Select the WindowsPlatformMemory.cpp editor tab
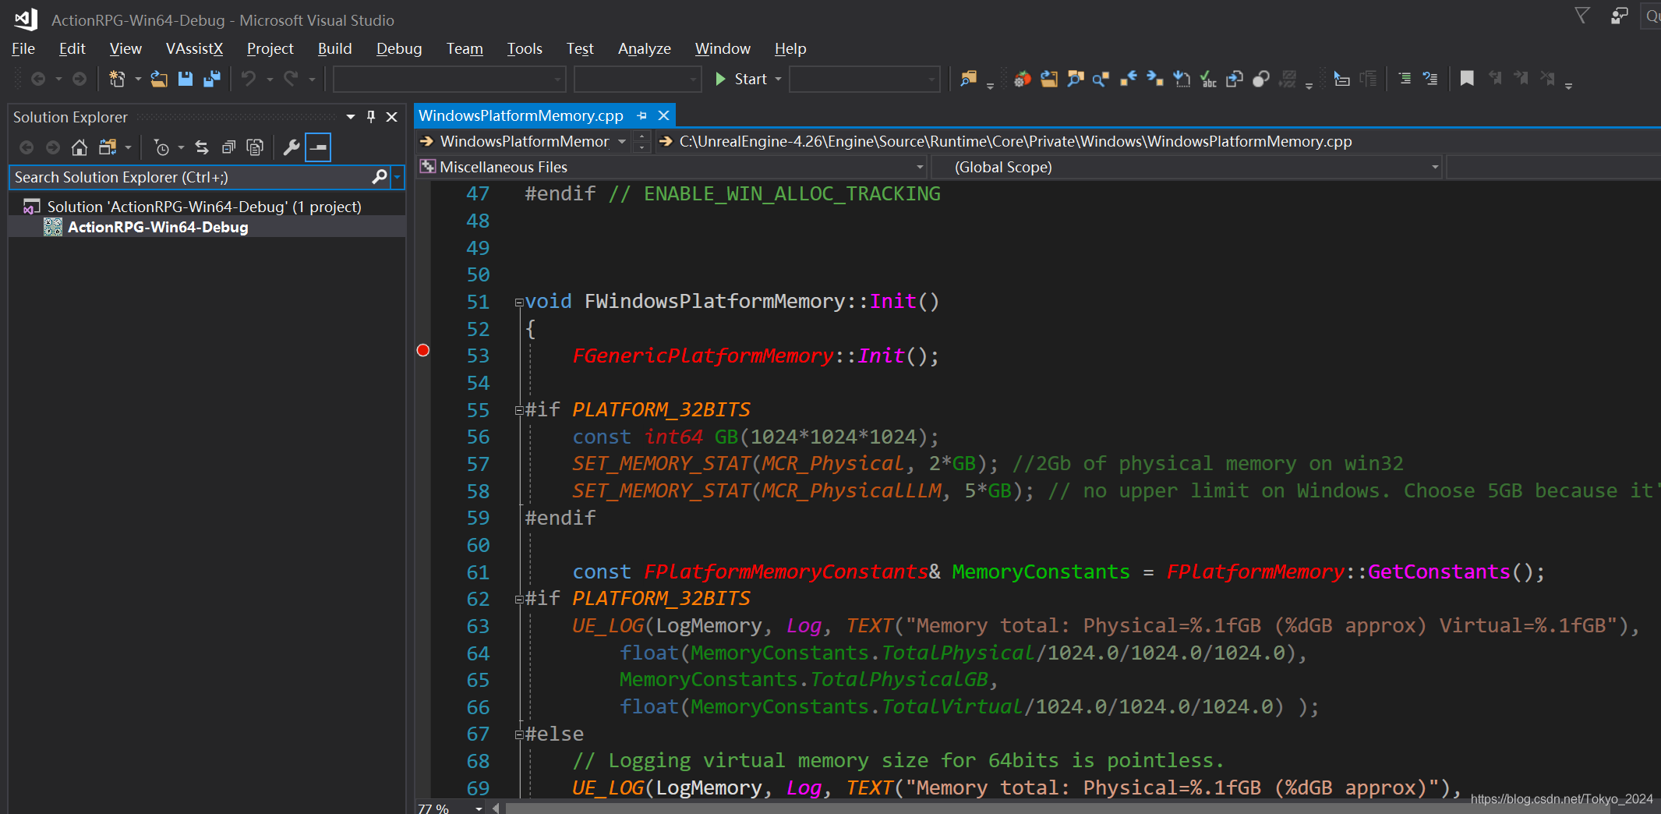This screenshot has height=814, width=1661. (521, 115)
